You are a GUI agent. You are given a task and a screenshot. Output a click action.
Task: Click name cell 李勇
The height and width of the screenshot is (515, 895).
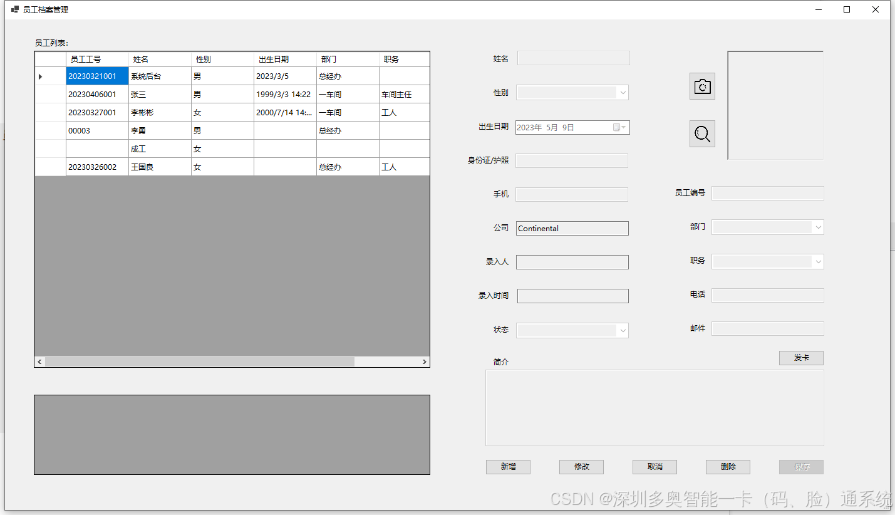pyautogui.click(x=160, y=130)
